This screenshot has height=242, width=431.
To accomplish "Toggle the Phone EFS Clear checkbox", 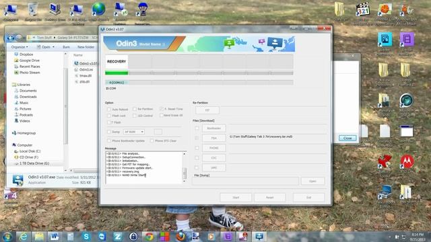I will click(152, 140).
